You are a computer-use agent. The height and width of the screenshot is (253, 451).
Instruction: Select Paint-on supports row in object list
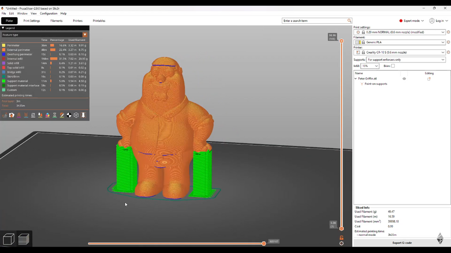[376, 84]
